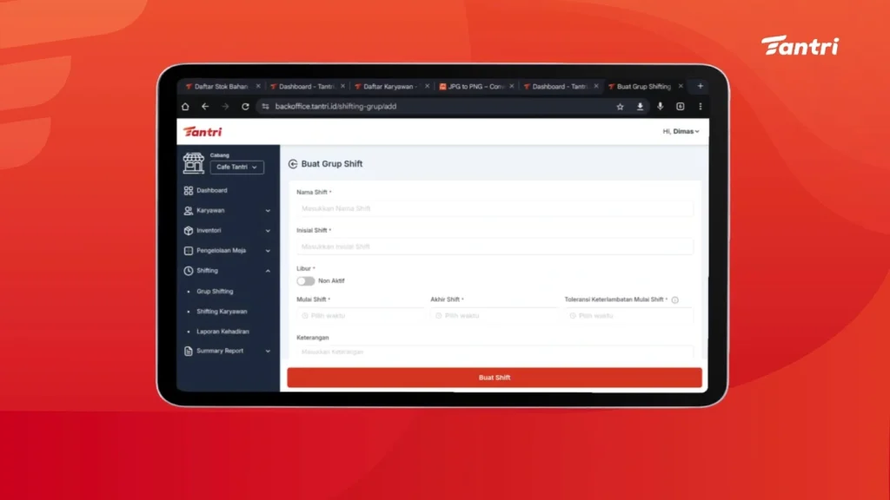Close the Daftar Karyawan tab
Viewport: 890px width, 500px height.
(428, 86)
